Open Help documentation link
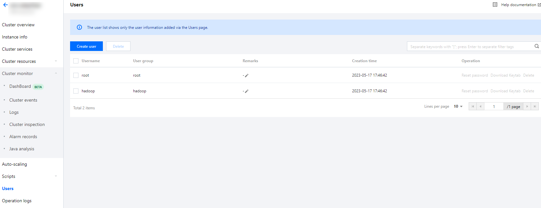 point(518,5)
